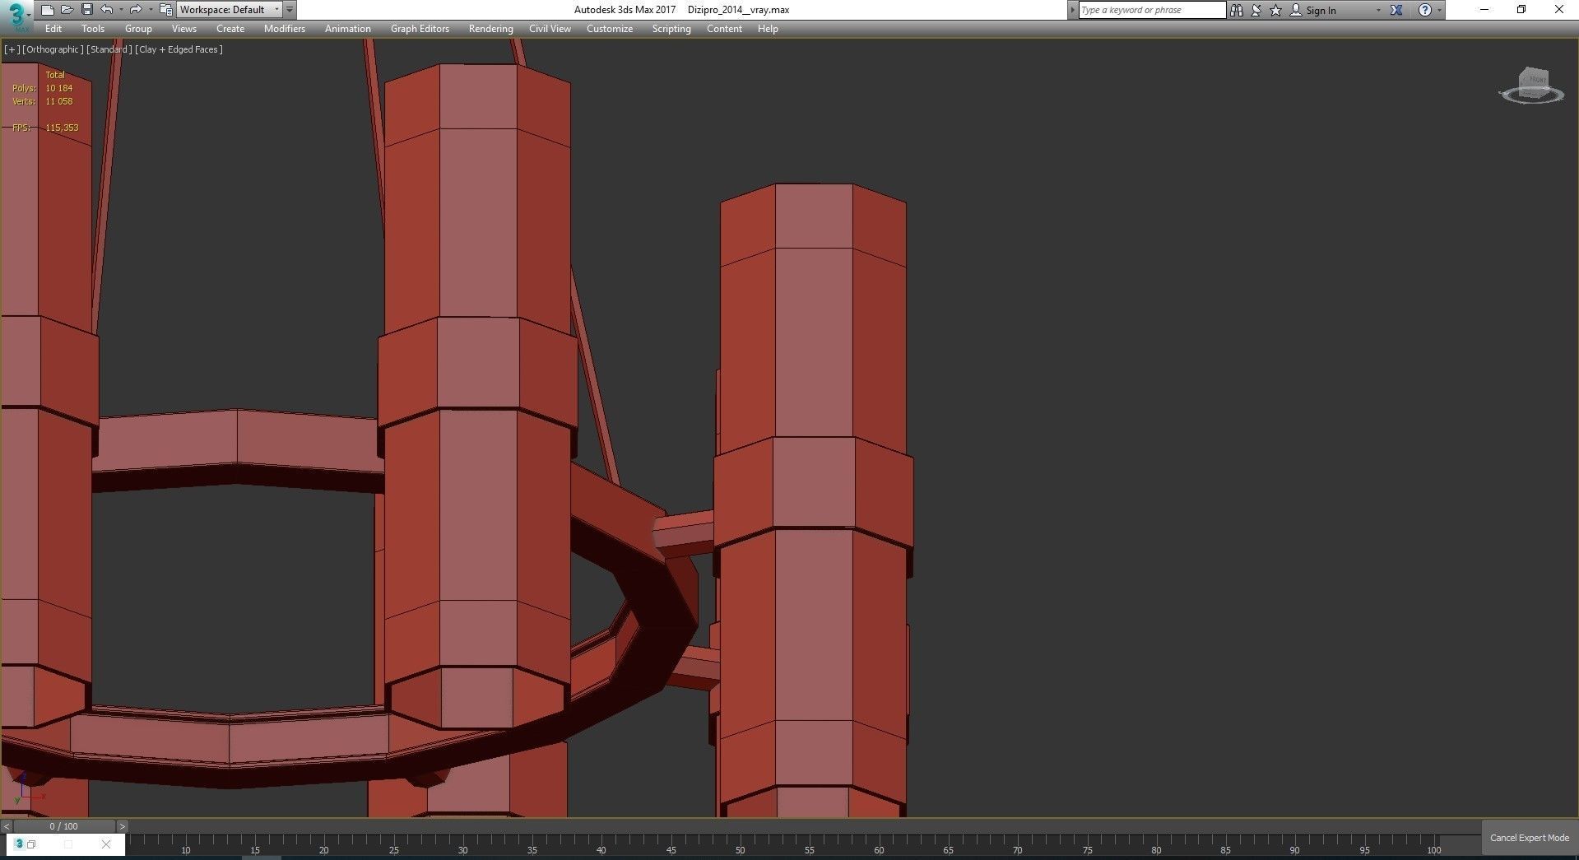Screen dimensions: 1579x860
Task: Click the Favorites star icon
Action: [1276, 10]
